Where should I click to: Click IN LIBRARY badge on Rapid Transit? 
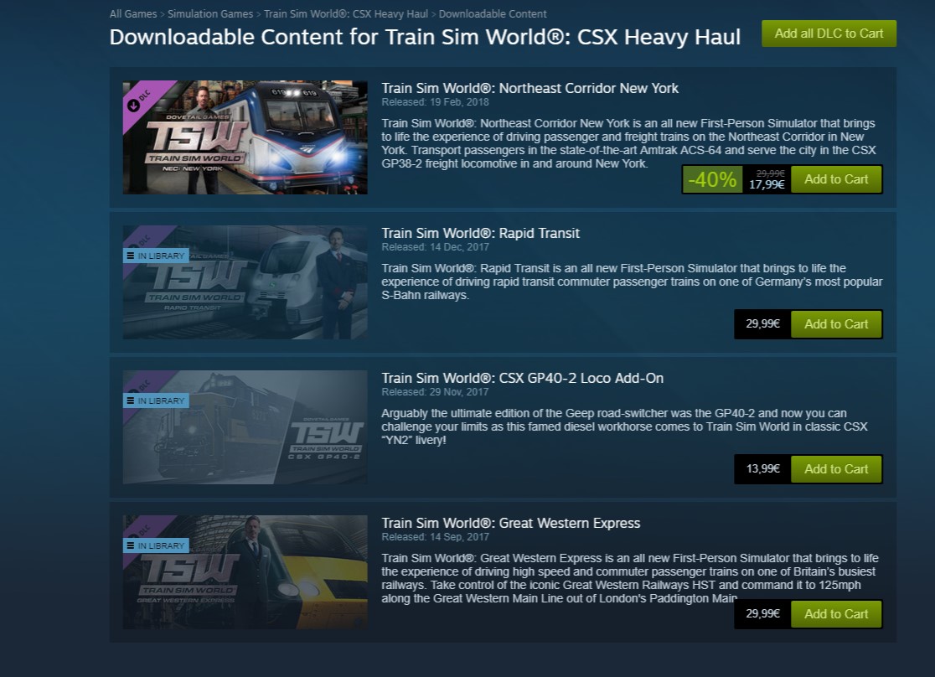tap(156, 256)
